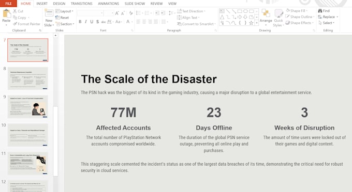
Task: Select the Rectangle shape in the gallery
Action: [x=240, y=11]
